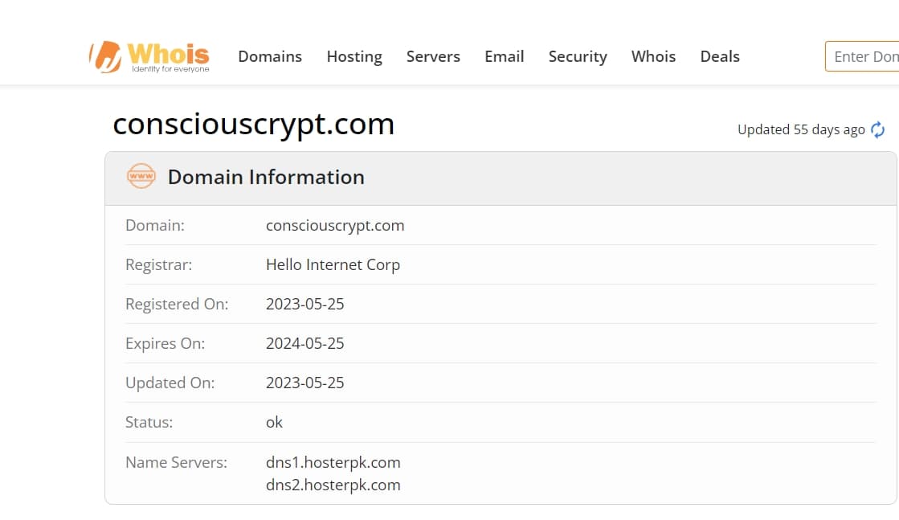Open the Servers menu item

tap(434, 56)
